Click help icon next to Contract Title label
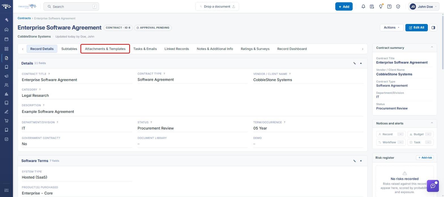This screenshot has height=197, width=444. click(x=49, y=74)
